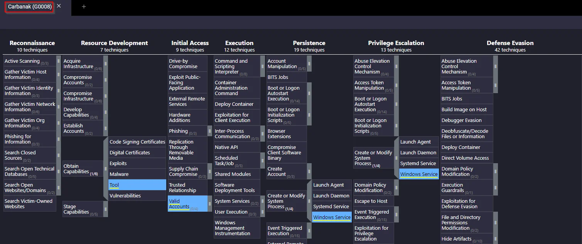Image resolution: width=582 pixels, height=244 pixels.
Task: Select Escape to Host technique
Action: [x=374, y=201]
